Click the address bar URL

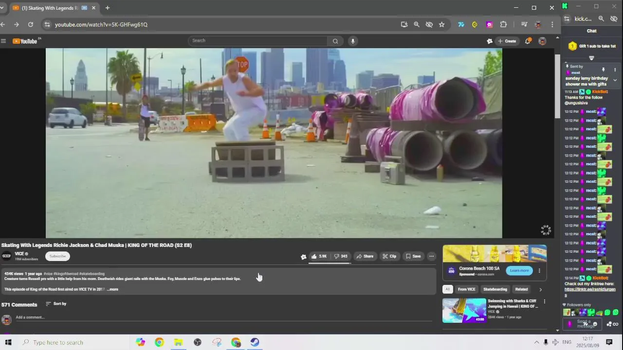tap(101, 24)
